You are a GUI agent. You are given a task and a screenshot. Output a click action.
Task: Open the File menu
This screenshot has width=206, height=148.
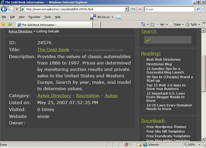(4, 17)
